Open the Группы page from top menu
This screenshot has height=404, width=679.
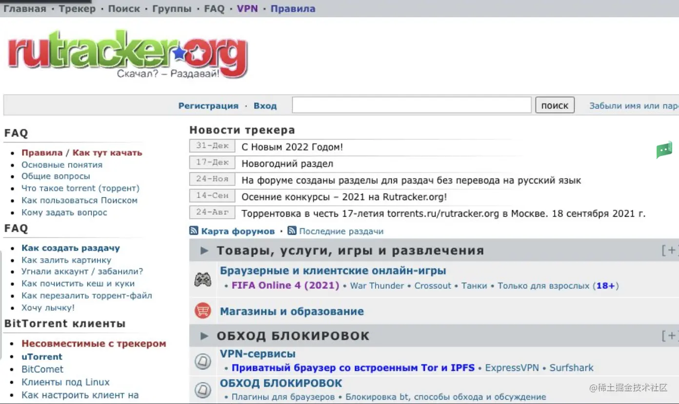click(x=172, y=8)
